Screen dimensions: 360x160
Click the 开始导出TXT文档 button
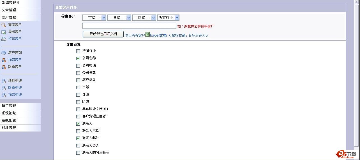(x=103, y=34)
